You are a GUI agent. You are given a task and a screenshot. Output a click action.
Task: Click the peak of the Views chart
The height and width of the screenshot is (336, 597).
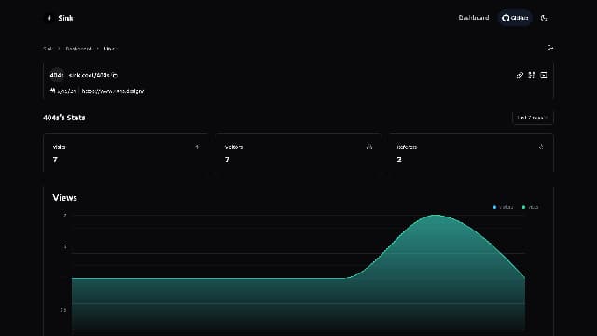(436, 216)
